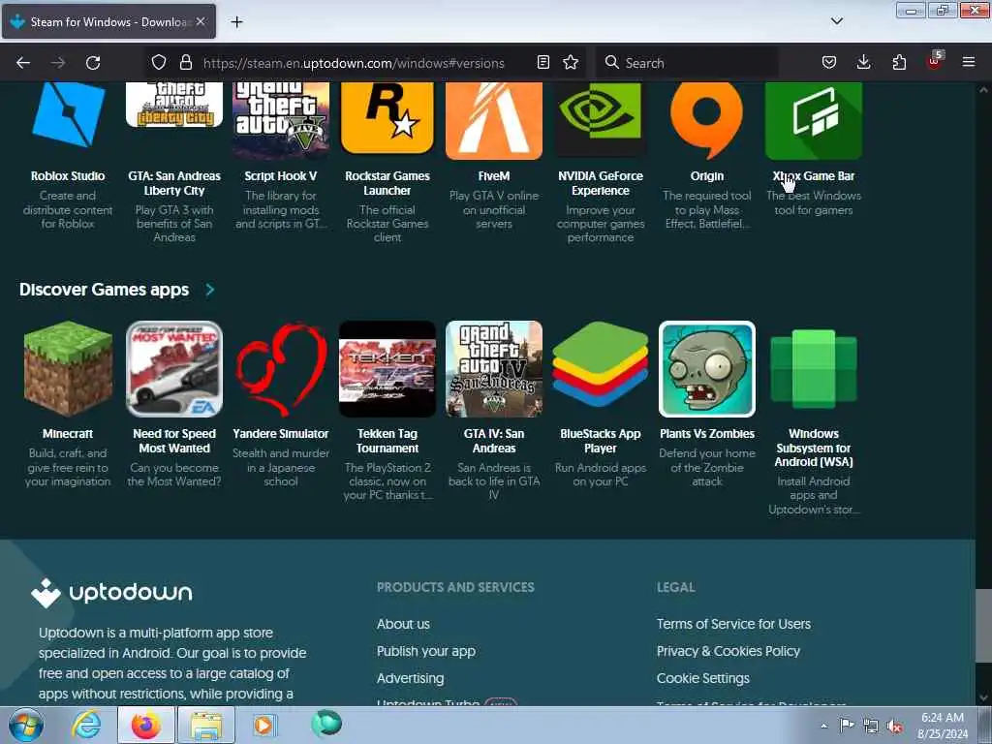Save page to Pocket icon

(829, 62)
